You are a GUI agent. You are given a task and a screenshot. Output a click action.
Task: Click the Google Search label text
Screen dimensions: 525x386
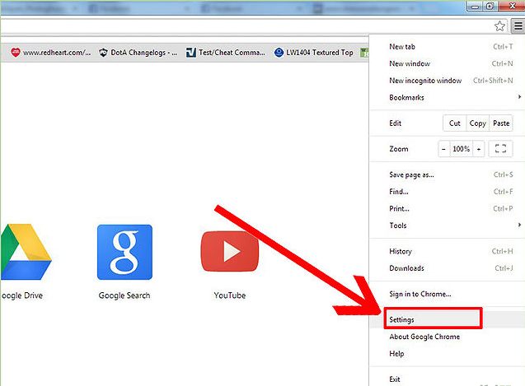click(x=124, y=295)
